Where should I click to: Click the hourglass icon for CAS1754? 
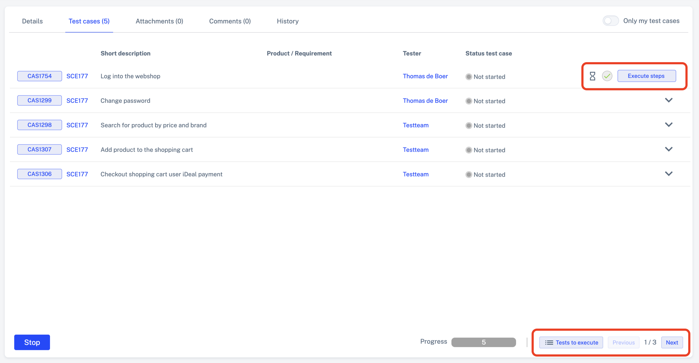(x=592, y=76)
